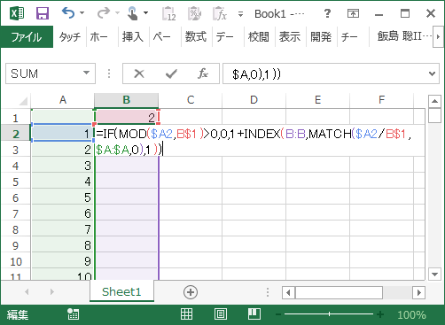This screenshot has height=325, width=445.
Task: Go to next sheet tab arrow
Action: click(52, 292)
